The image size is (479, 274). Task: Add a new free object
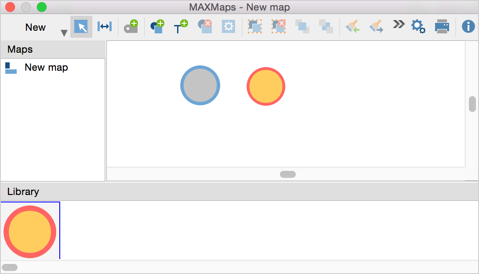point(157,26)
